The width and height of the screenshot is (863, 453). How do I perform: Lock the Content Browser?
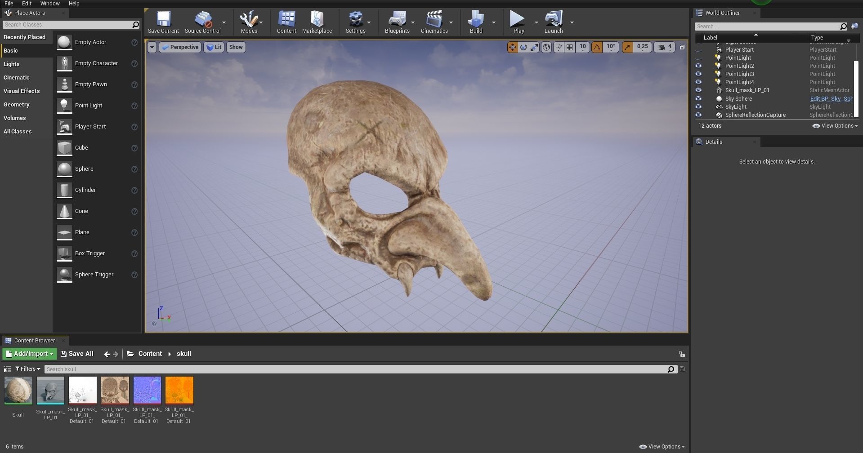click(x=682, y=354)
